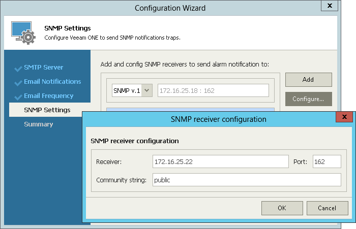Close the Configuration Wizard window

pos(330,6)
